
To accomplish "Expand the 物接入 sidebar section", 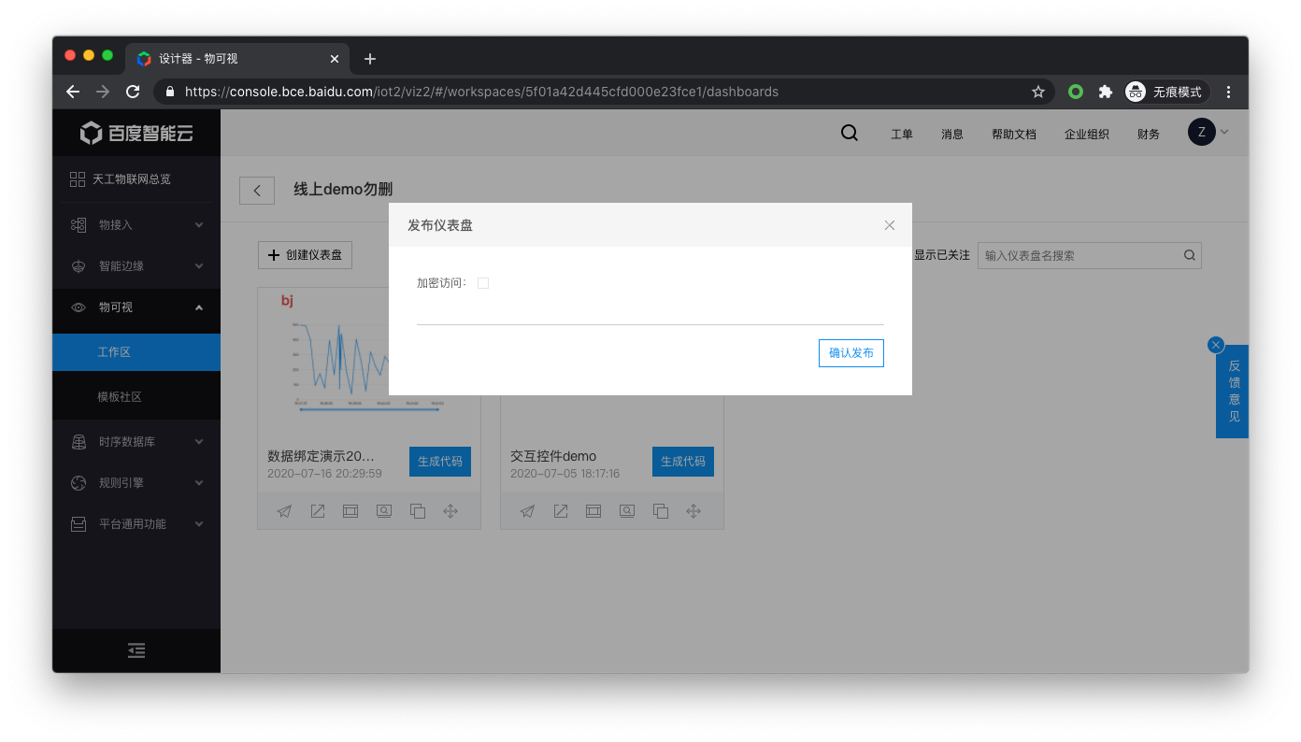I will pyautogui.click(x=136, y=225).
